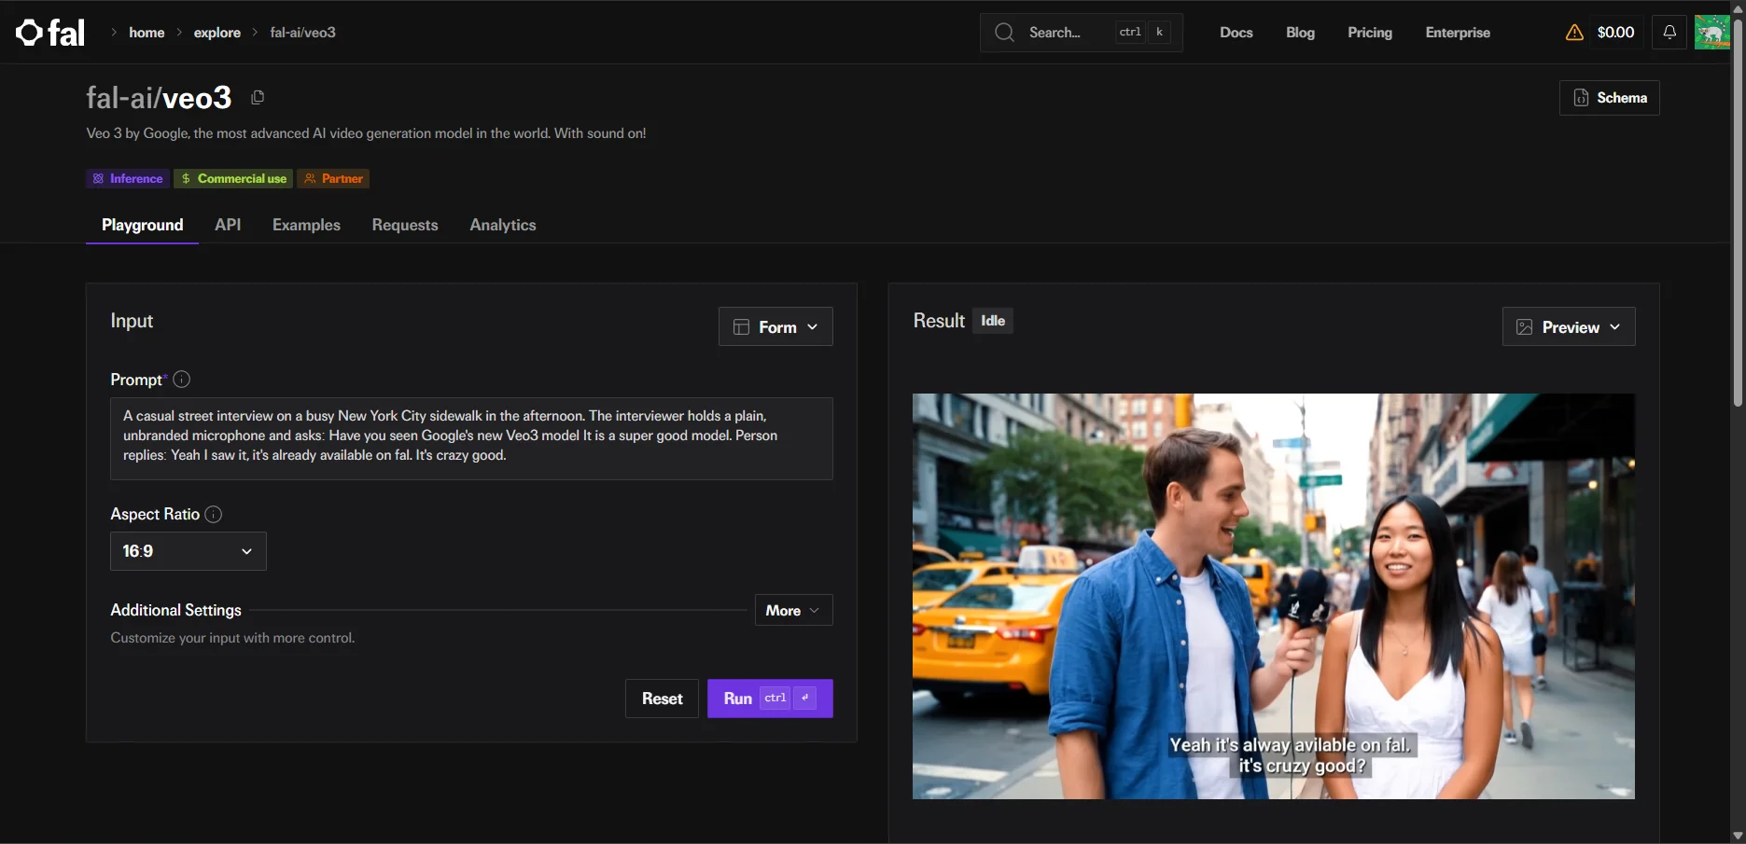
Task: Click the balance warning triangle icon
Action: pyautogui.click(x=1574, y=33)
